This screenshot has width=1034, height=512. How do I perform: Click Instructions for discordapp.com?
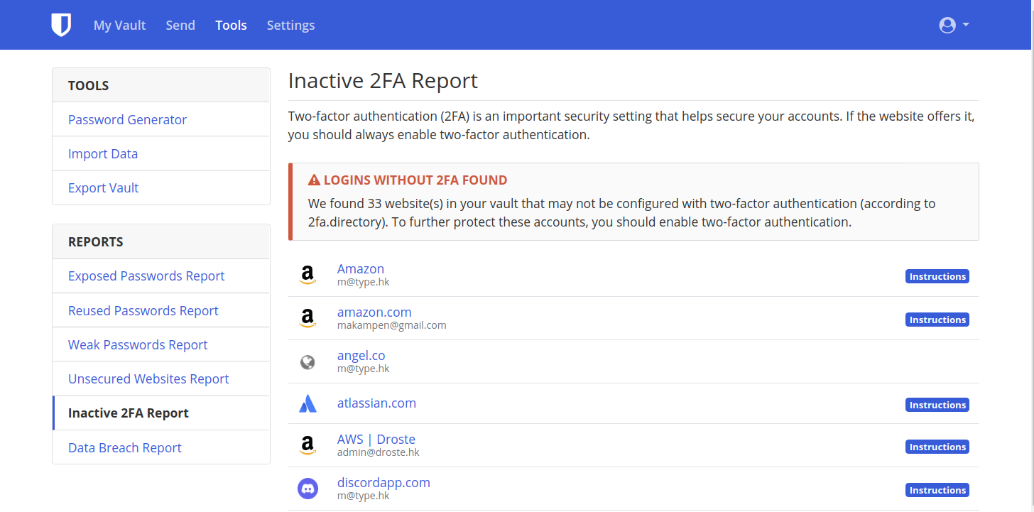tap(937, 490)
